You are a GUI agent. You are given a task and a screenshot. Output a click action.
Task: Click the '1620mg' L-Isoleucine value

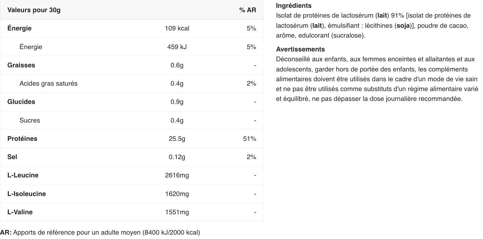[177, 194]
